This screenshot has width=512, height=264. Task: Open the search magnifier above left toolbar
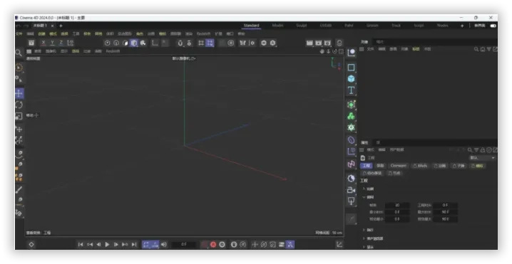coord(19,53)
